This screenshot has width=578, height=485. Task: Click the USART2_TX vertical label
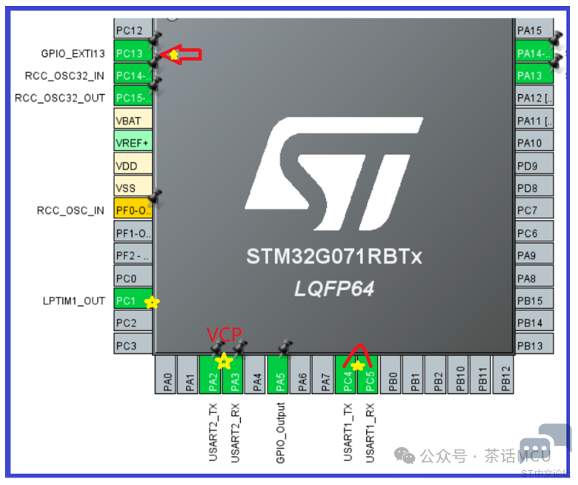click(213, 432)
